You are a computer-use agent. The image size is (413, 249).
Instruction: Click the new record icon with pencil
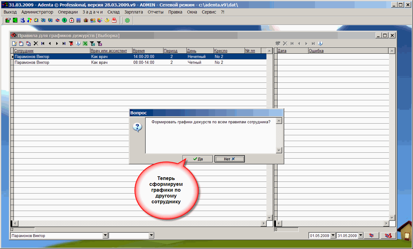pos(14,44)
